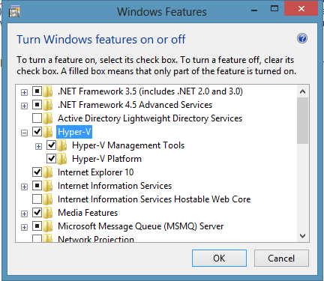
Task: Click the Hyper-V Platform folder icon
Action: [61, 159]
